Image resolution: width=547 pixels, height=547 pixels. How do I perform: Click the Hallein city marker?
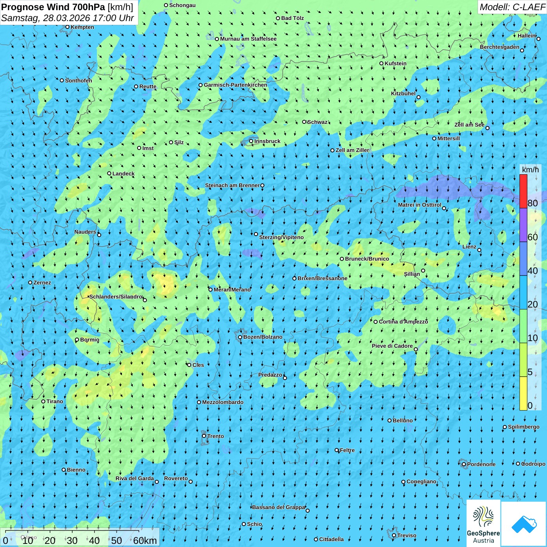[538, 39]
